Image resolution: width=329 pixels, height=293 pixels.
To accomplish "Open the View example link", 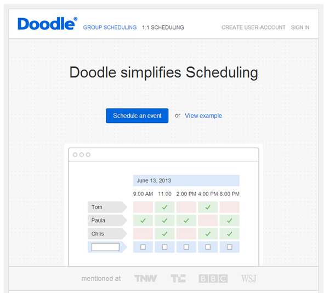I will point(203,116).
